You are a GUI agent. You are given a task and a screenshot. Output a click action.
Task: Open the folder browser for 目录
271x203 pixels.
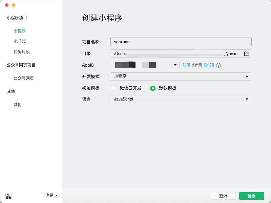247,53
